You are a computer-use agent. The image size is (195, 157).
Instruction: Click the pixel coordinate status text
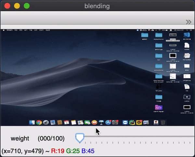tap(23, 151)
